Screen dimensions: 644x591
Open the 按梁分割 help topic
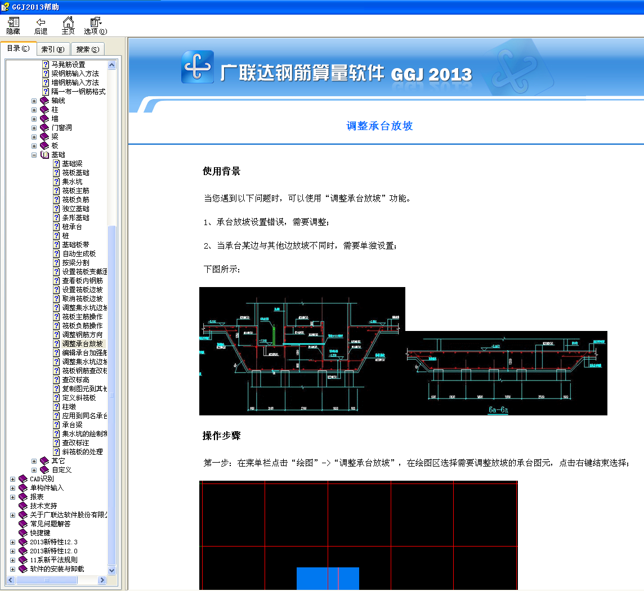pos(75,263)
